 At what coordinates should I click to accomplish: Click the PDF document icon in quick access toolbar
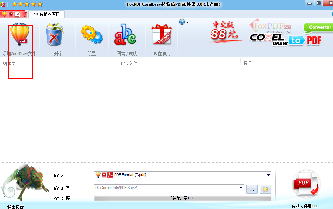[x=17, y=14]
